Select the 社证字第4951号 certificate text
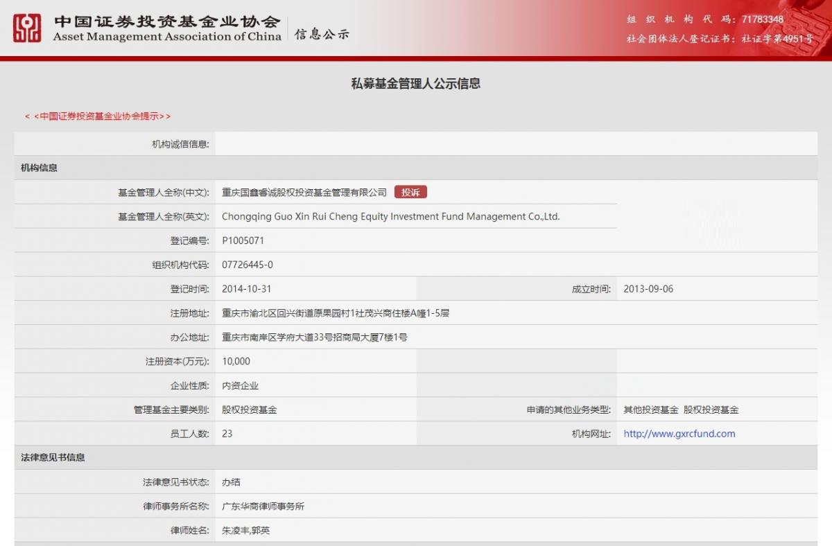832x546 pixels. [777, 39]
